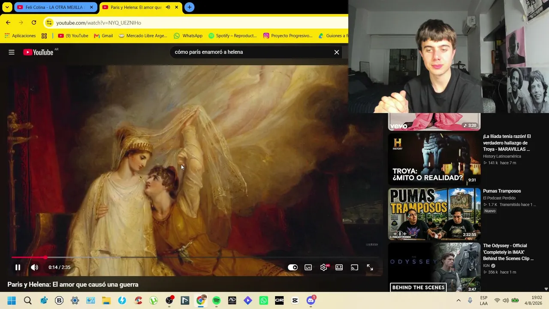Switch to the Feli Colina tab
Image resolution: width=549 pixels, height=309 pixels.
tap(55, 7)
